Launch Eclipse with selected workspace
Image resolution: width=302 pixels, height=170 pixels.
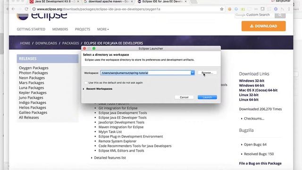point(207,97)
